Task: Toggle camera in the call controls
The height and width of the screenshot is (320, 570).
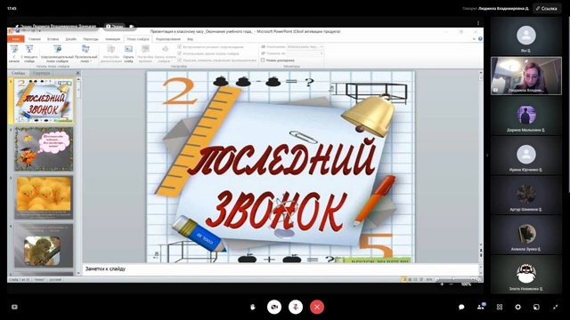Action: [x=274, y=307]
